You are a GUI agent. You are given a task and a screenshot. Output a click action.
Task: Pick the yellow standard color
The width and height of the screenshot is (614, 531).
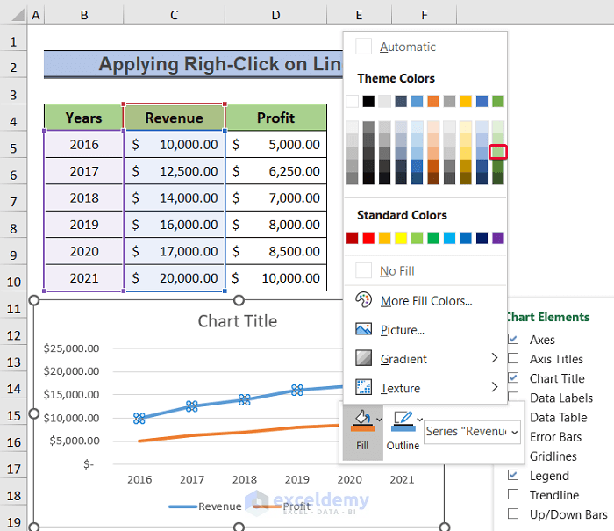[x=401, y=238]
